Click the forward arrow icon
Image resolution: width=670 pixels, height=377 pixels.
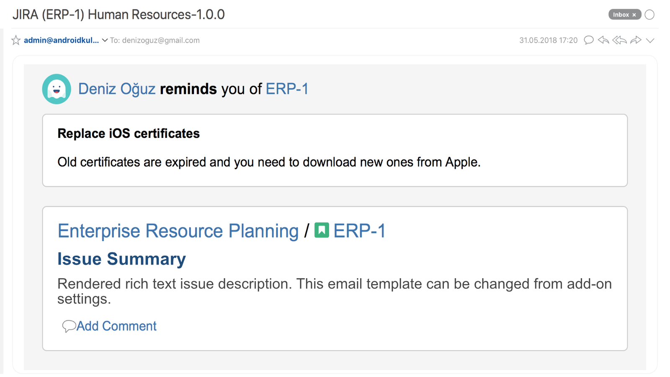tap(636, 40)
